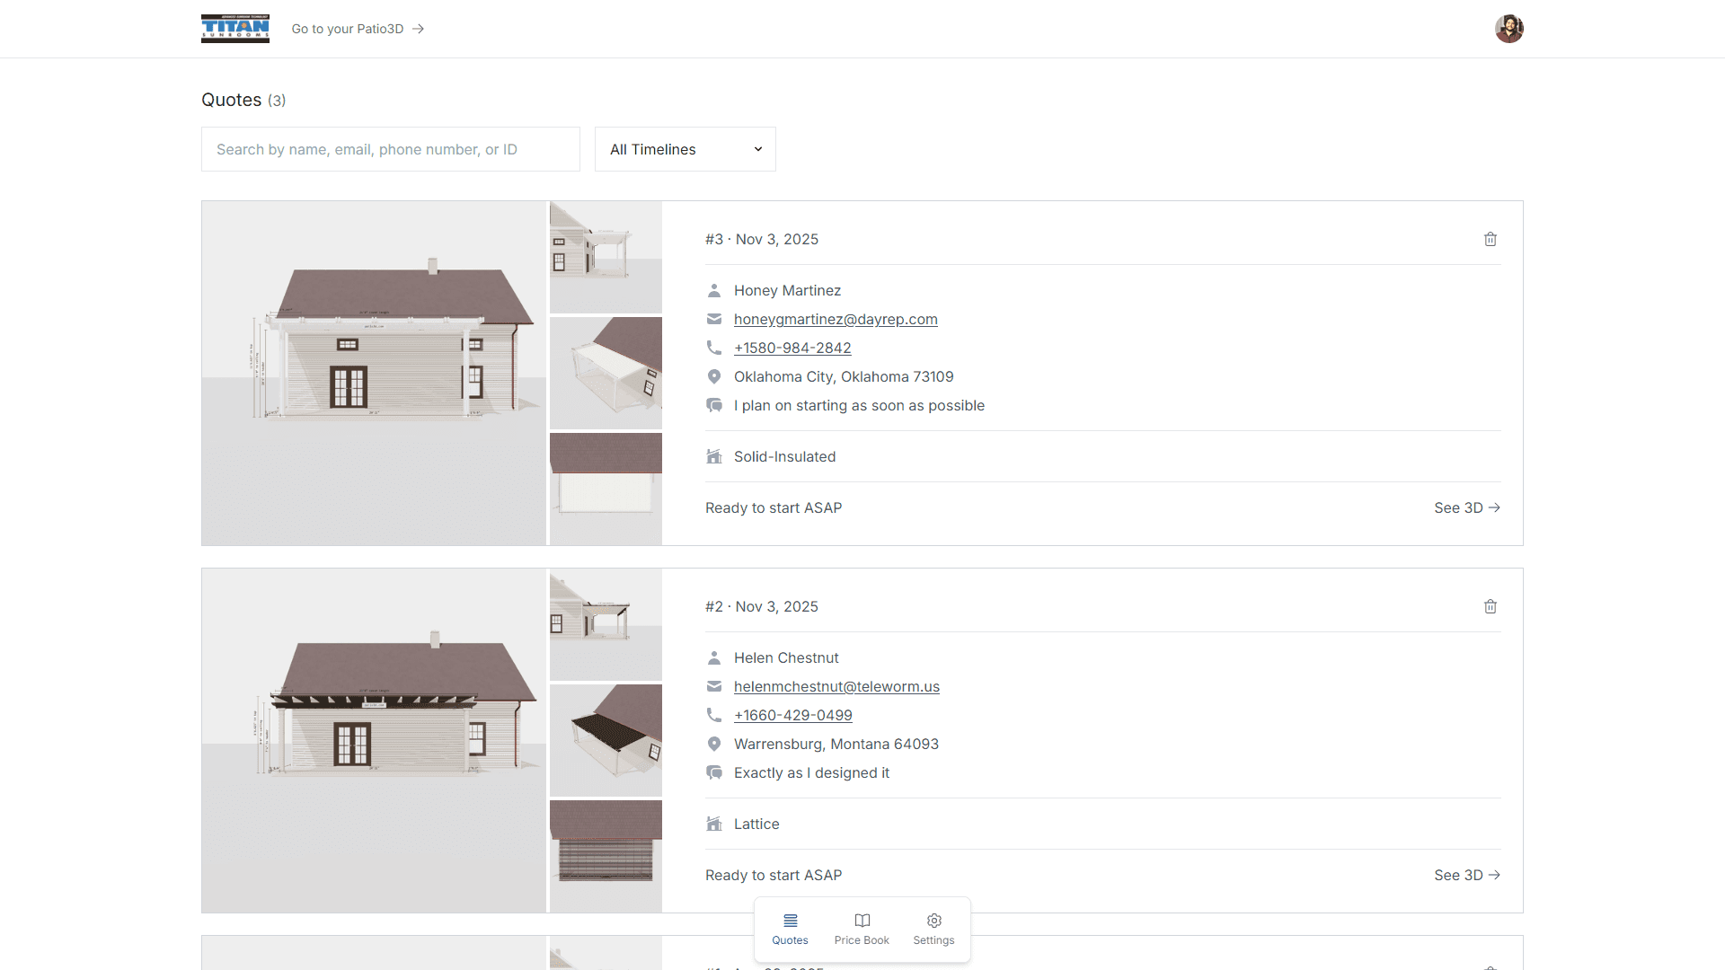View main front rendering of quote #3
The image size is (1725, 970).
[374, 373]
